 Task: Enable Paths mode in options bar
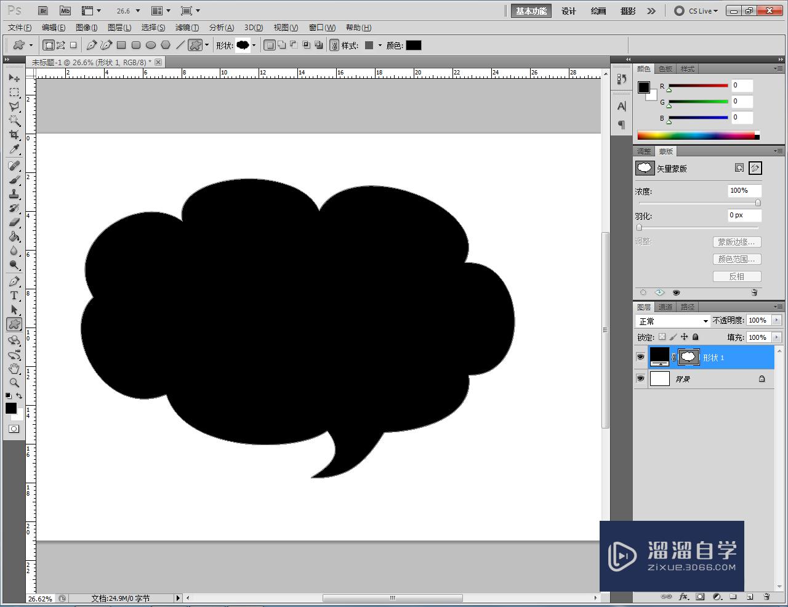pos(61,45)
